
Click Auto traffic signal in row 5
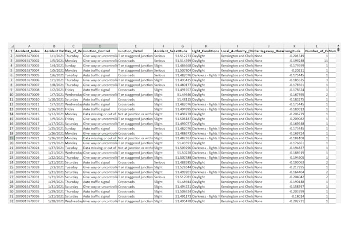click(x=100, y=71)
